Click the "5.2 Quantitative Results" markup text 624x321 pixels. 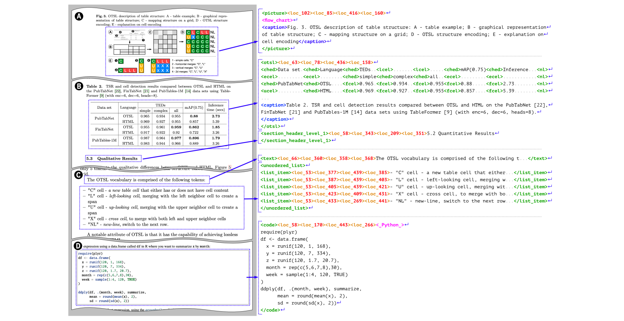click(x=461, y=133)
